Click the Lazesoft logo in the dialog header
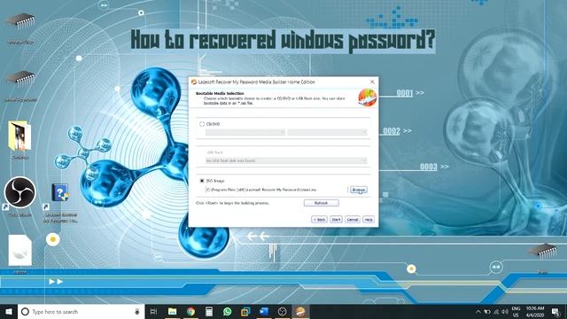Screen dimensions: 567x319 367,98
